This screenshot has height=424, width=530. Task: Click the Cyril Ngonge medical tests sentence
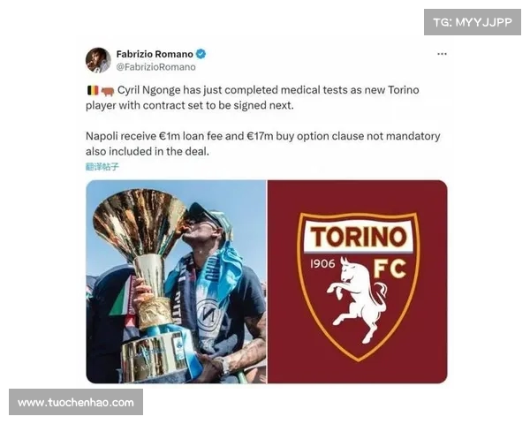(x=252, y=98)
